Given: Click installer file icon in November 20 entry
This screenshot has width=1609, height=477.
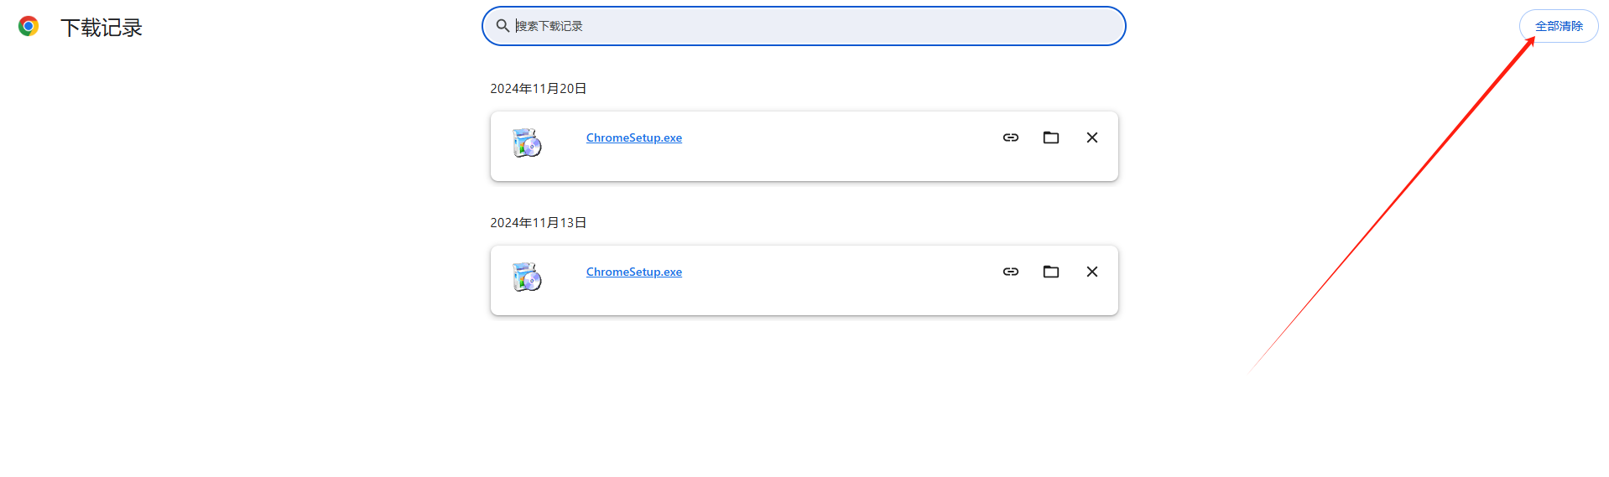Looking at the screenshot, I should click(x=527, y=143).
